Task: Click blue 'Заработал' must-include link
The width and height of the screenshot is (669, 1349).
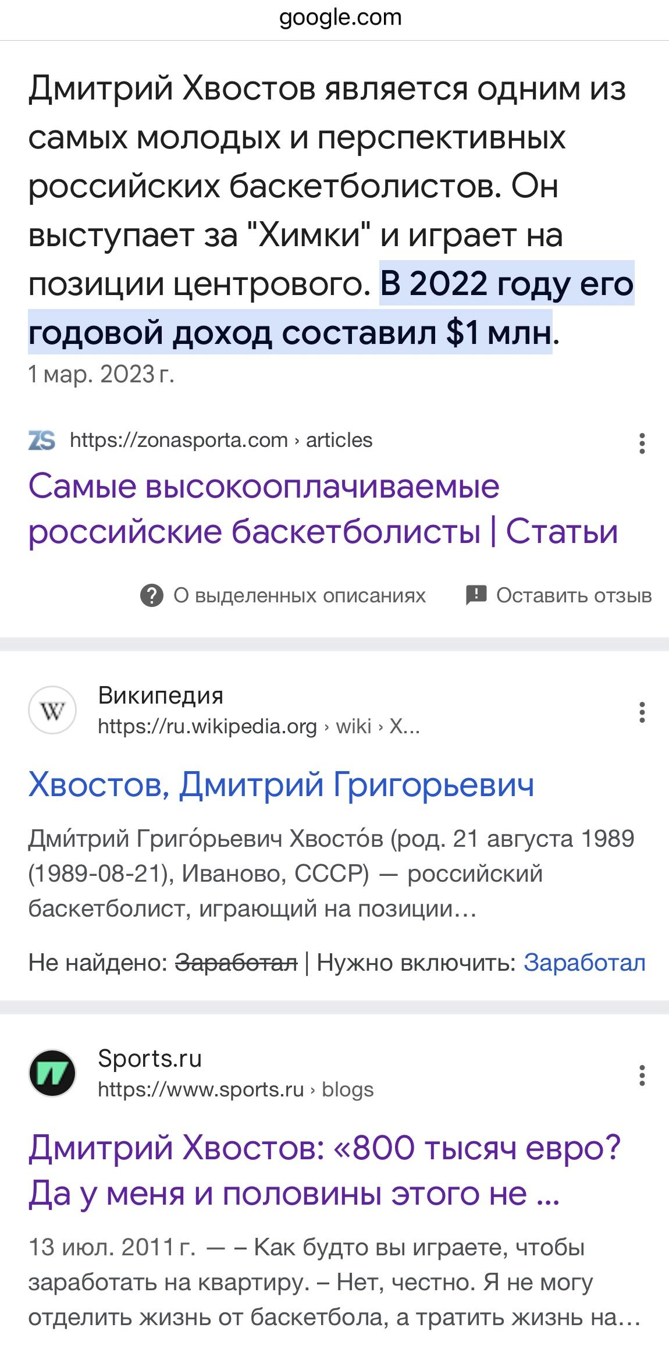Action: point(585,963)
